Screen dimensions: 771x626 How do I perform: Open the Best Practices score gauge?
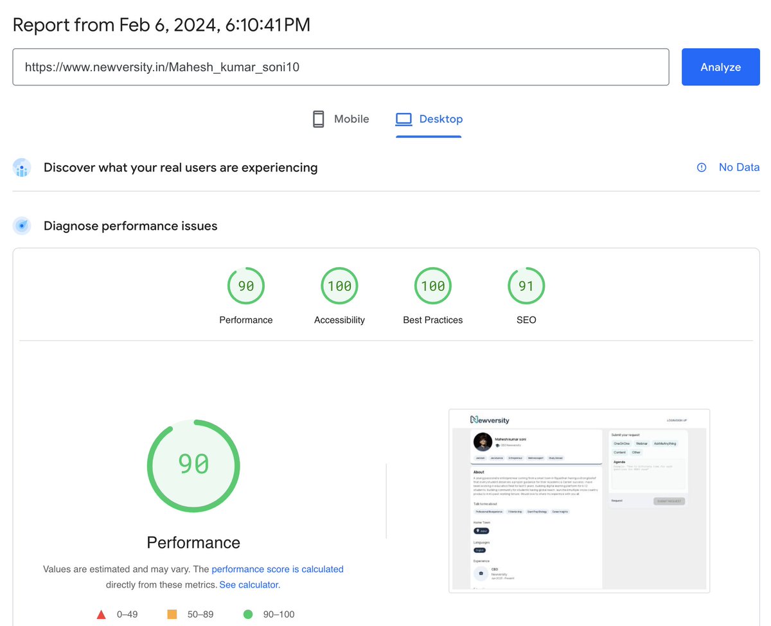coord(433,286)
